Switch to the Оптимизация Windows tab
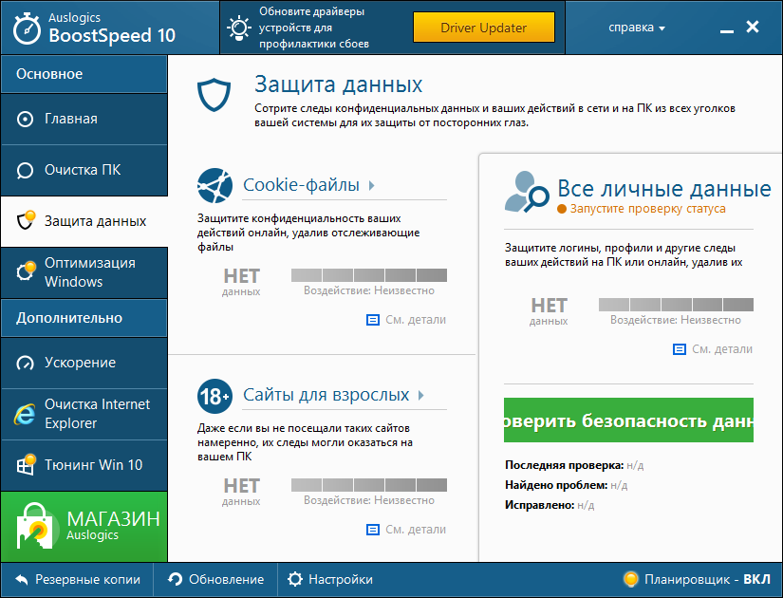This screenshot has height=598, width=783. (x=84, y=271)
